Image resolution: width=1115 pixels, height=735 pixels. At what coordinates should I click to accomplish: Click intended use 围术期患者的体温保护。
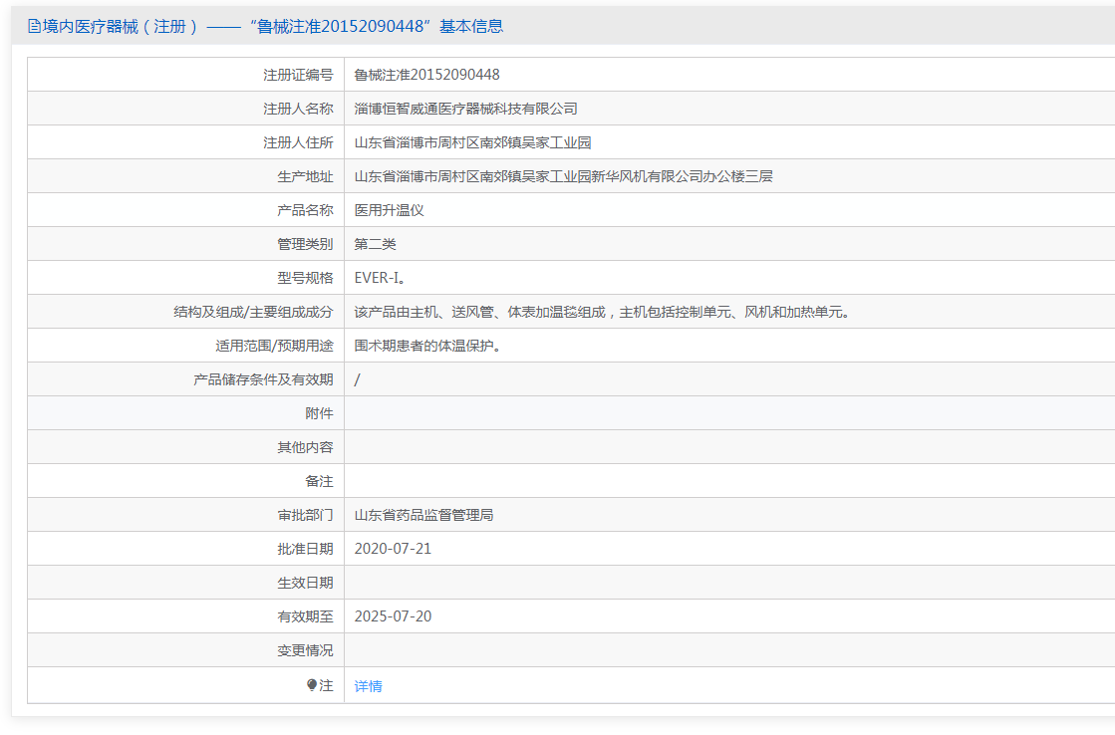(428, 347)
